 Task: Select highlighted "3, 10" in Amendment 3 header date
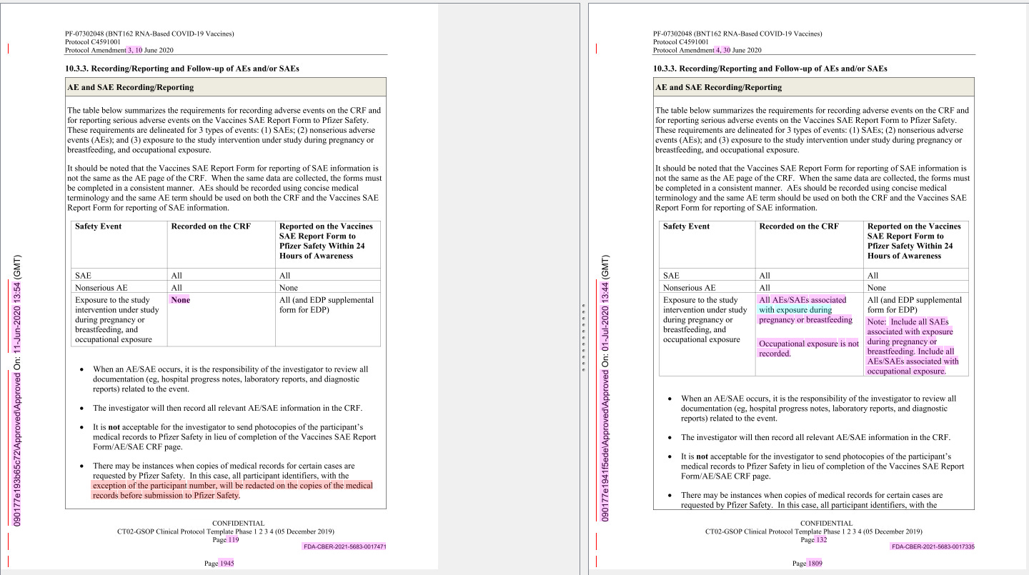tap(134, 50)
